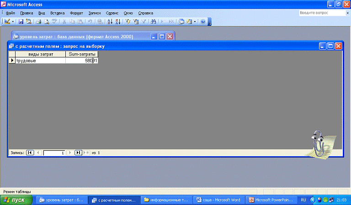Sort descending with the Я-A icon
Image resolution: width=351 pixels, height=205 pixels.
118,21
